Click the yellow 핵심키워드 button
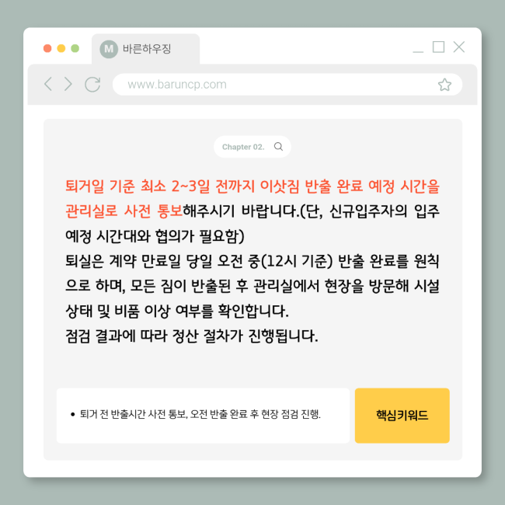Viewport: 505px width, 505px height. coord(402,416)
